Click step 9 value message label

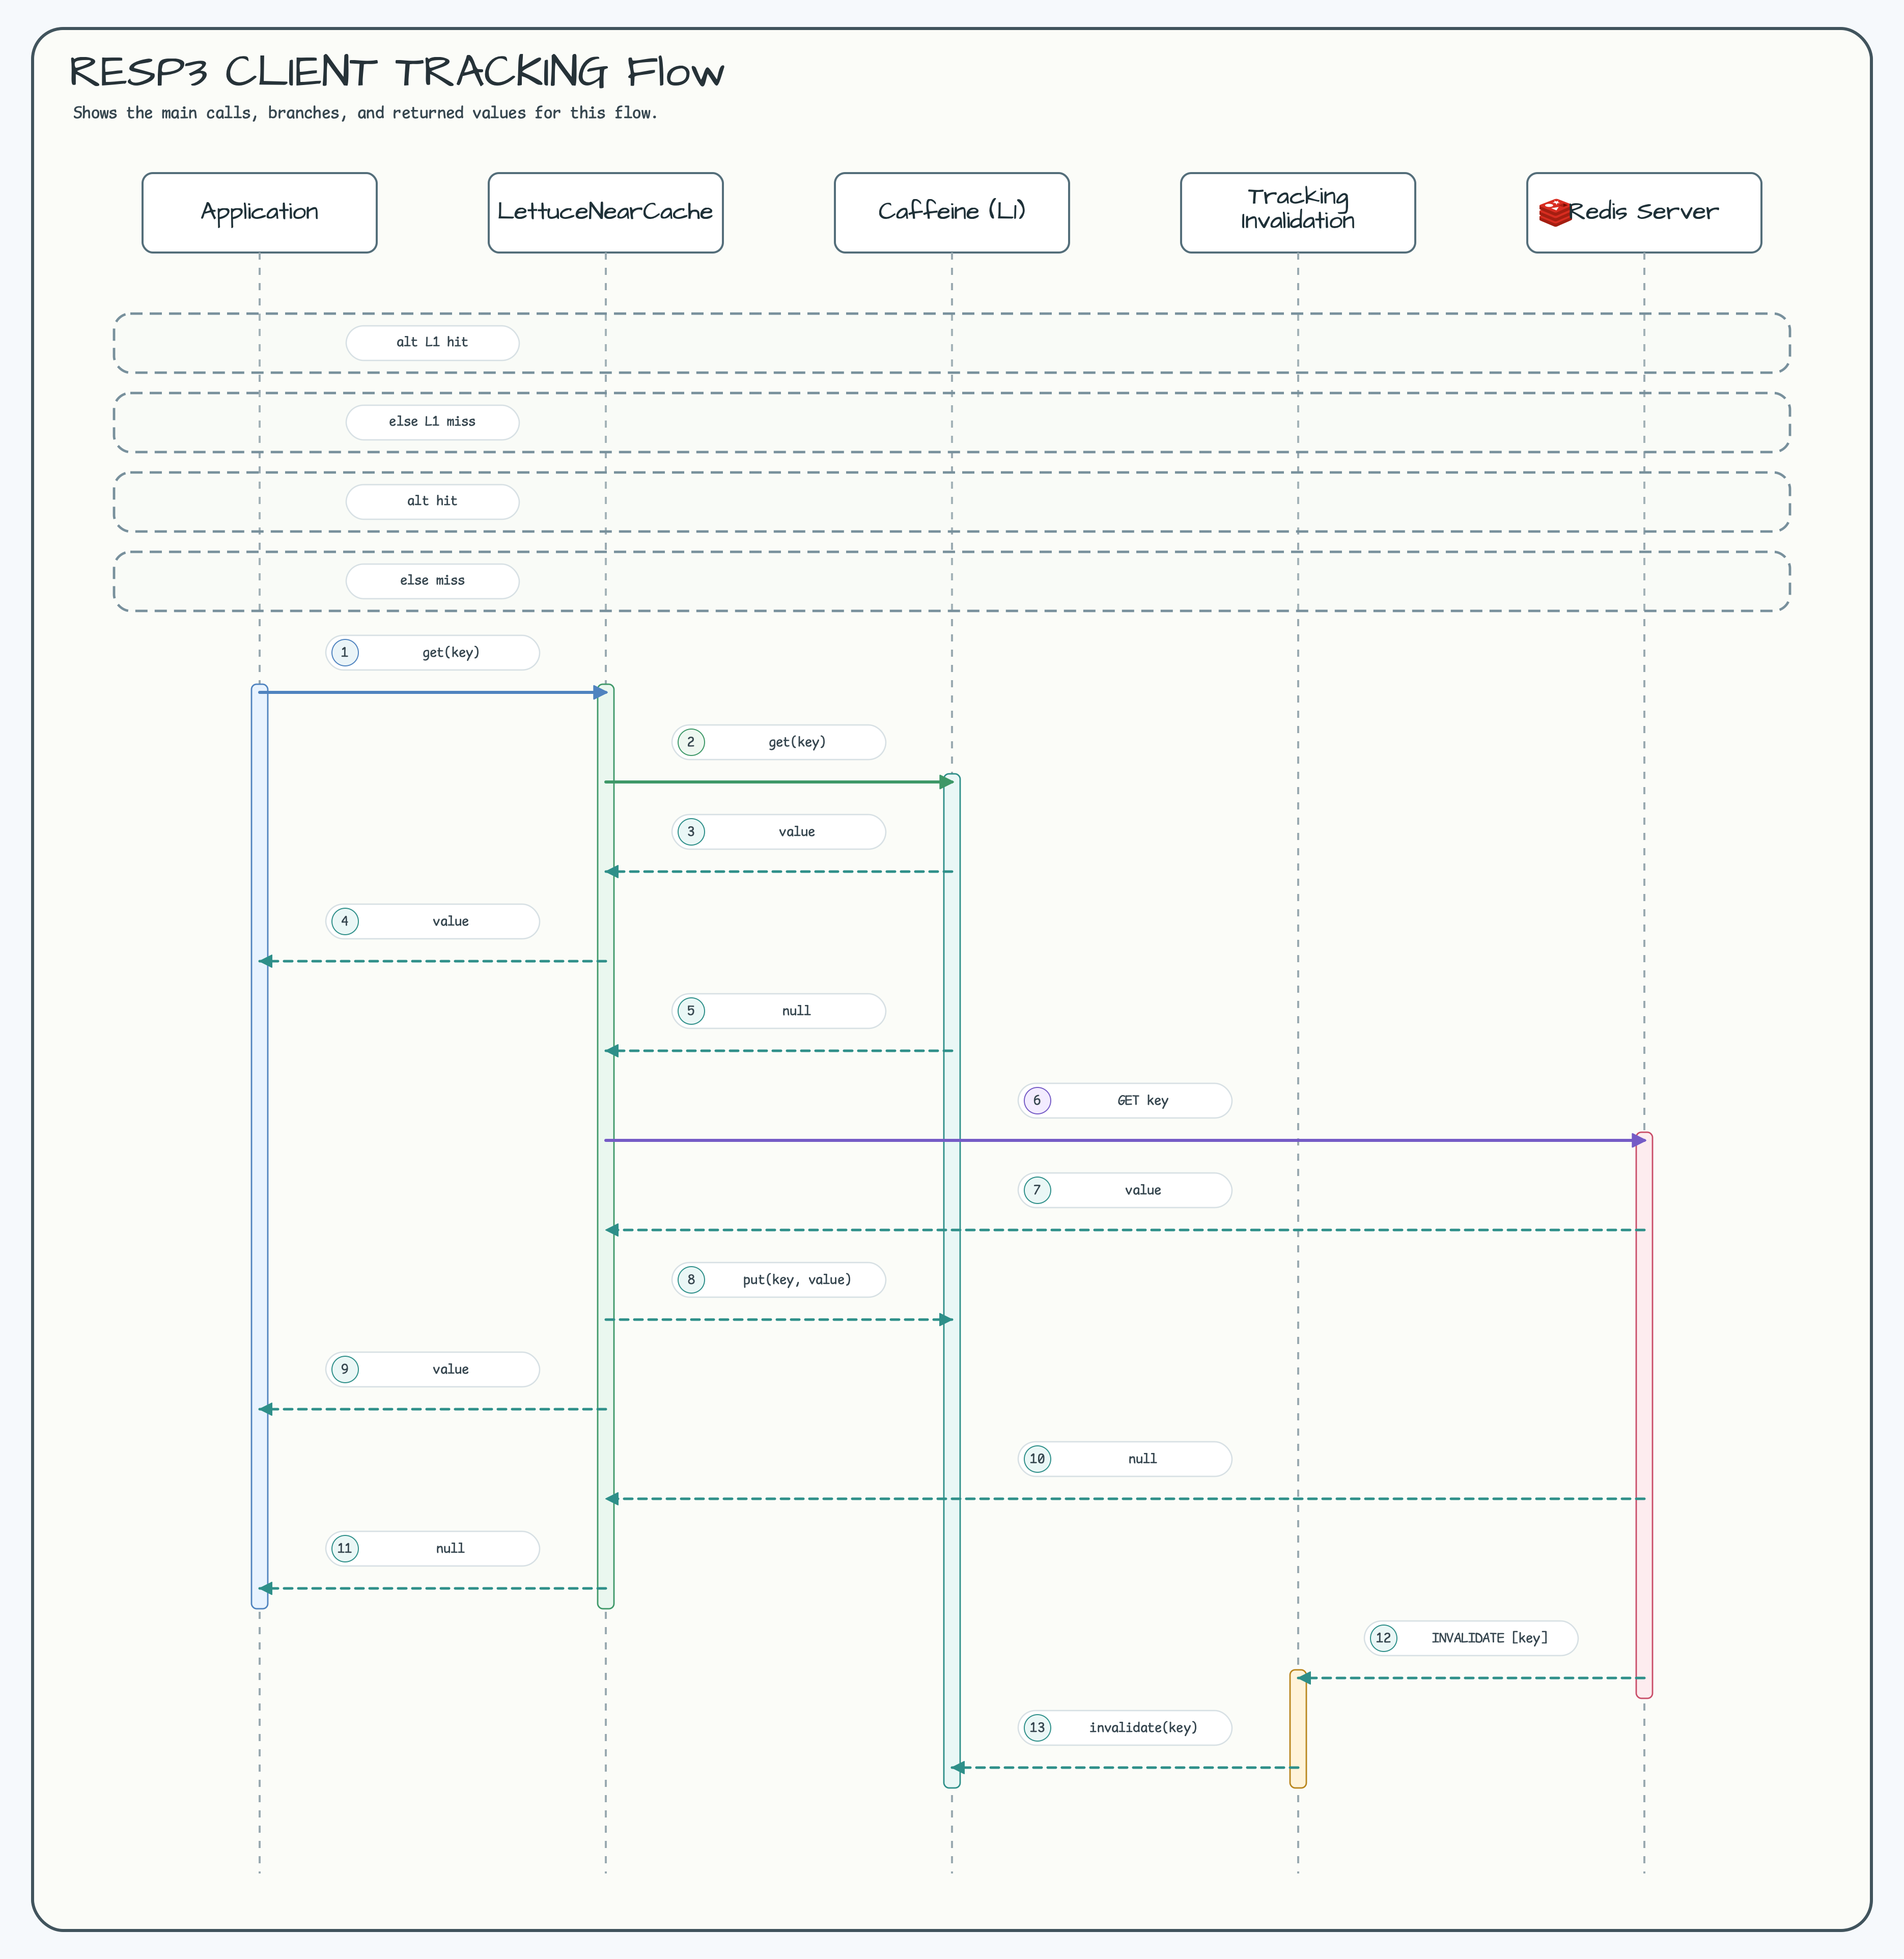coord(432,1369)
